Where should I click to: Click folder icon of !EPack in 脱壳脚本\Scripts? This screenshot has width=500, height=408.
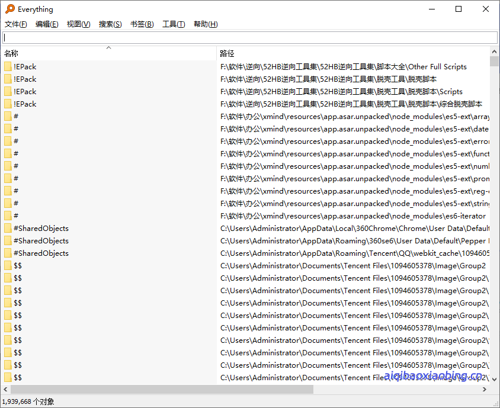(x=8, y=91)
